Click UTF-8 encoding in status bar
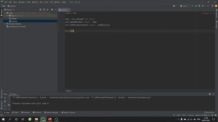 (184, 115)
